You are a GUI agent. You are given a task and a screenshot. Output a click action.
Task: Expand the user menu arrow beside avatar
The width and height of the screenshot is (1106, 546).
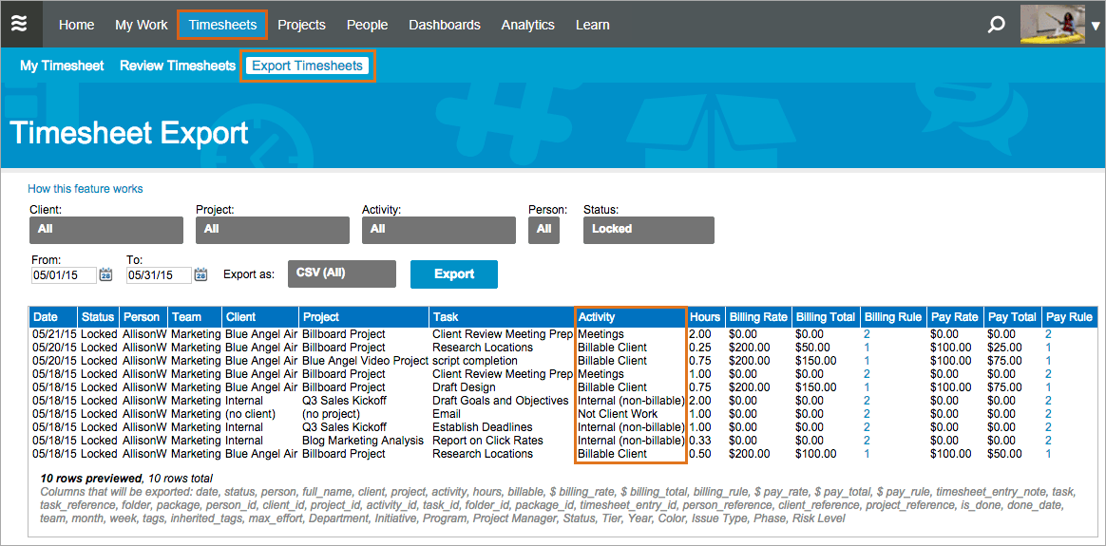(1095, 26)
